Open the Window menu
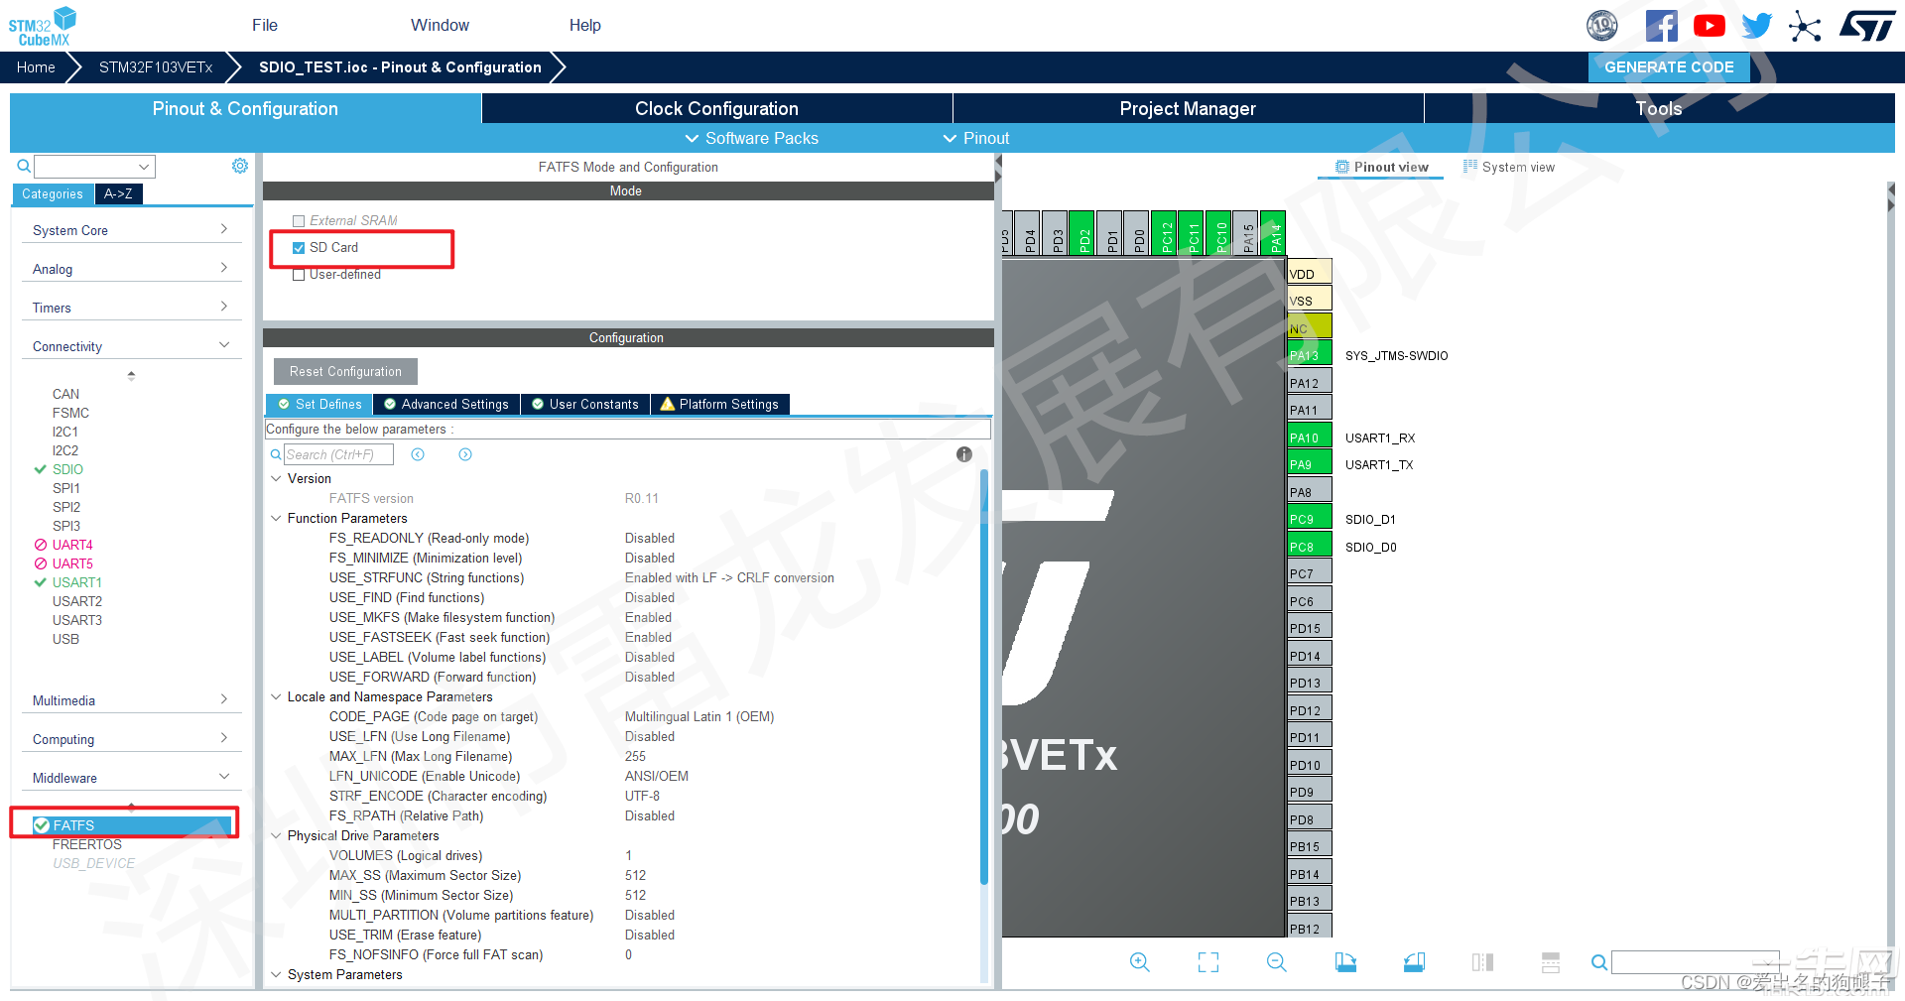The height and width of the screenshot is (1001, 1905). [440, 25]
